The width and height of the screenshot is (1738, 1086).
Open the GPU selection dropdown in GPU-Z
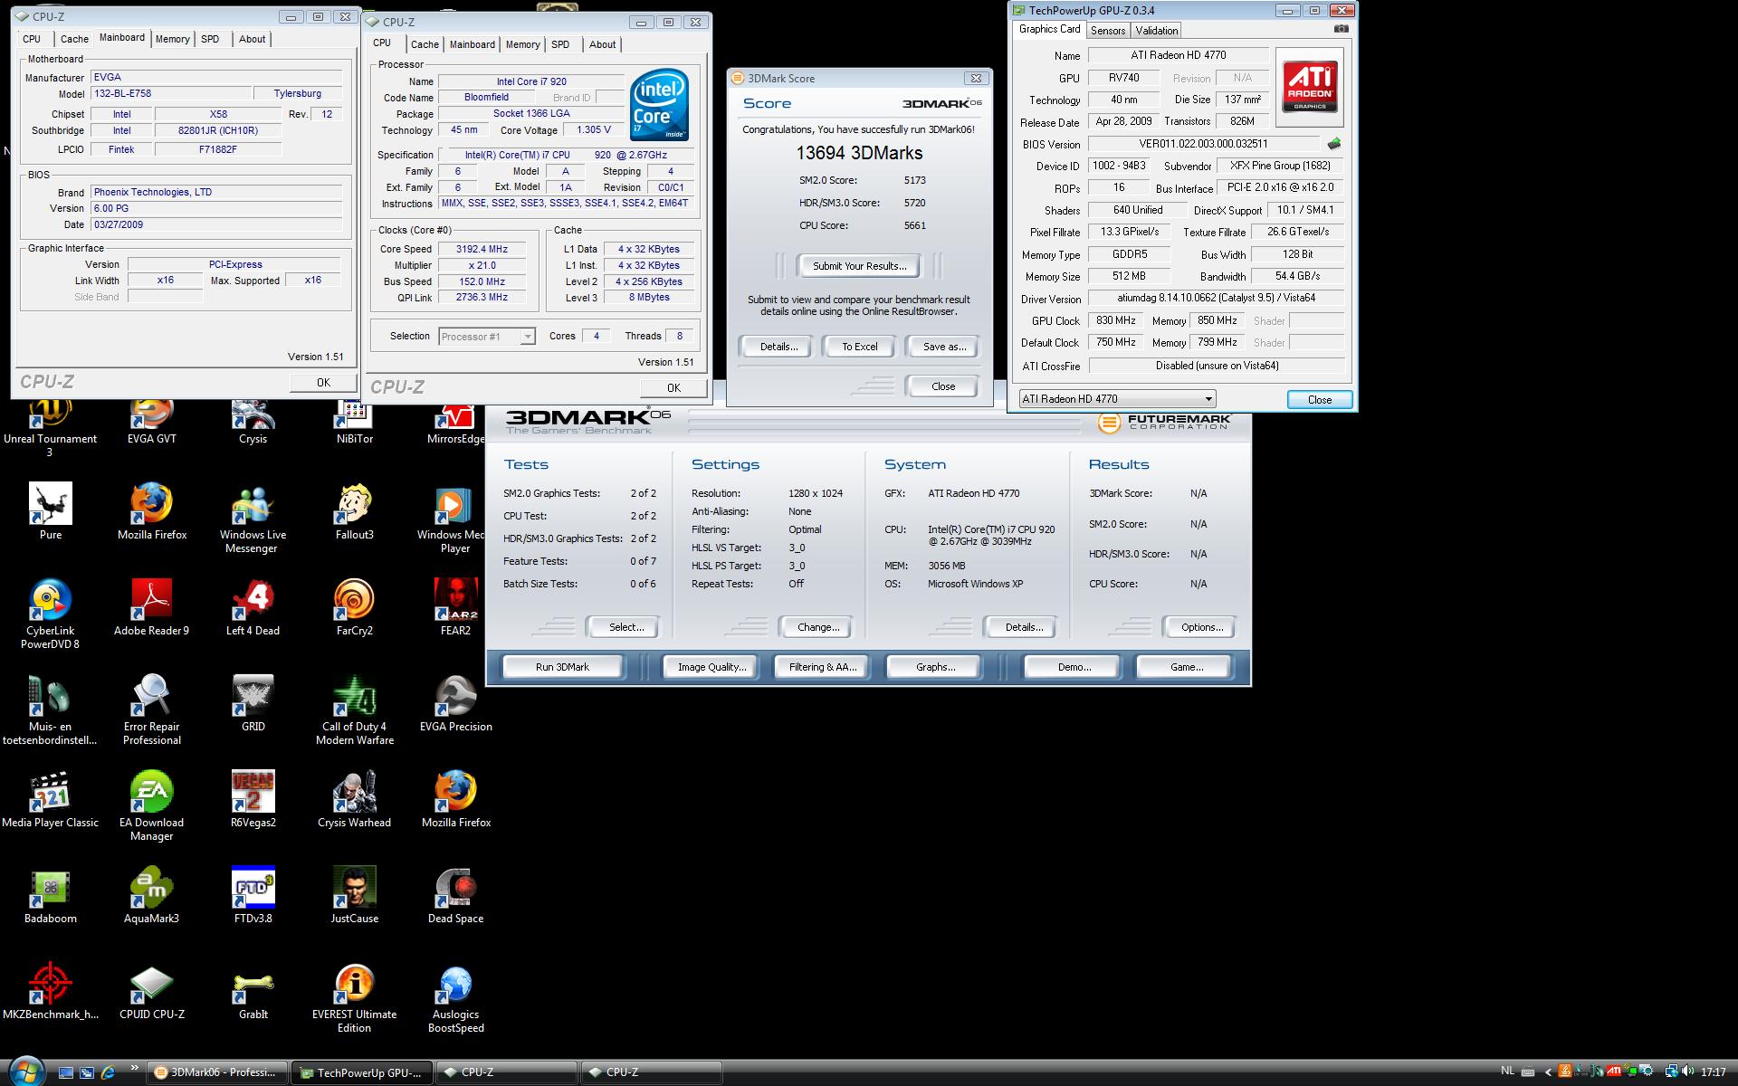click(x=1117, y=399)
